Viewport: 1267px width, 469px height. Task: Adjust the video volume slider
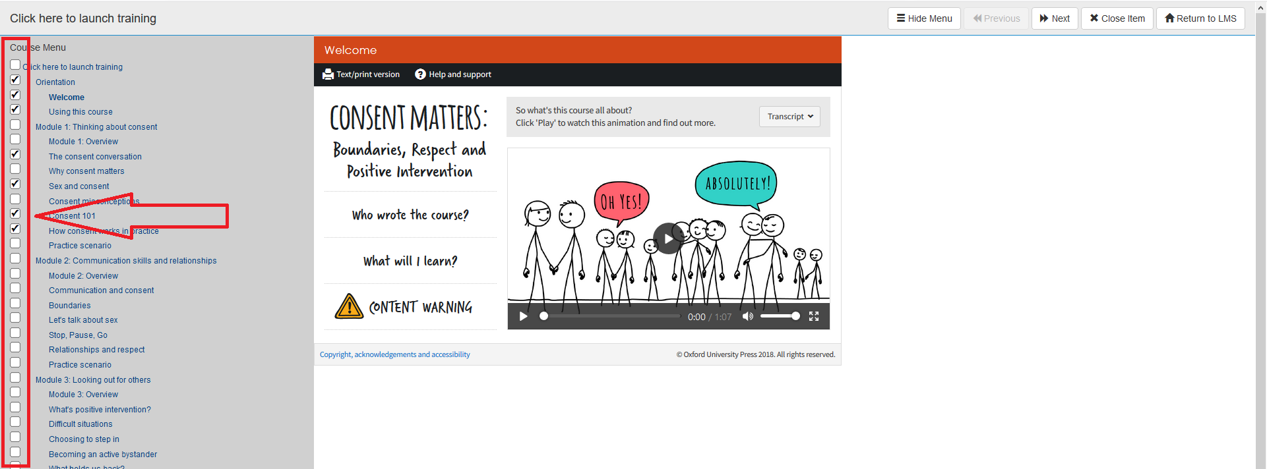pos(780,316)
